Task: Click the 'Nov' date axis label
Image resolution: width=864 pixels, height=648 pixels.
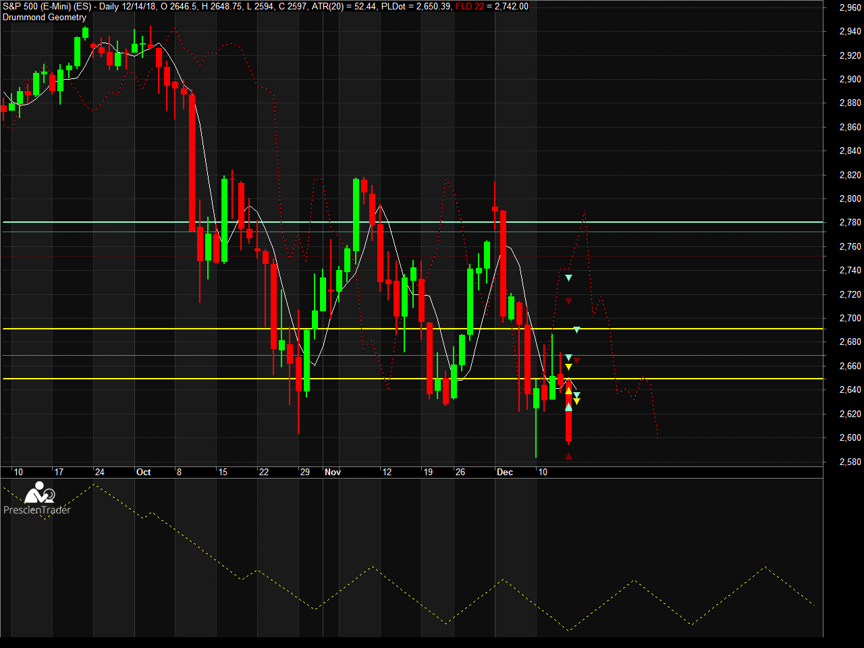Action: click(x=333, y=472)
